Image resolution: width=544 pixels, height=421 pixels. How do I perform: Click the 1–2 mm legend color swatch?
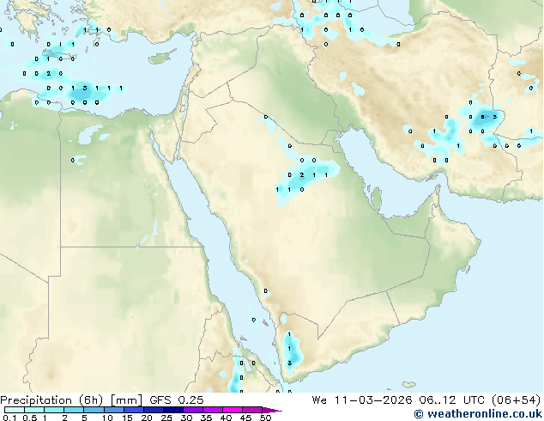click(x=54, y=410)
